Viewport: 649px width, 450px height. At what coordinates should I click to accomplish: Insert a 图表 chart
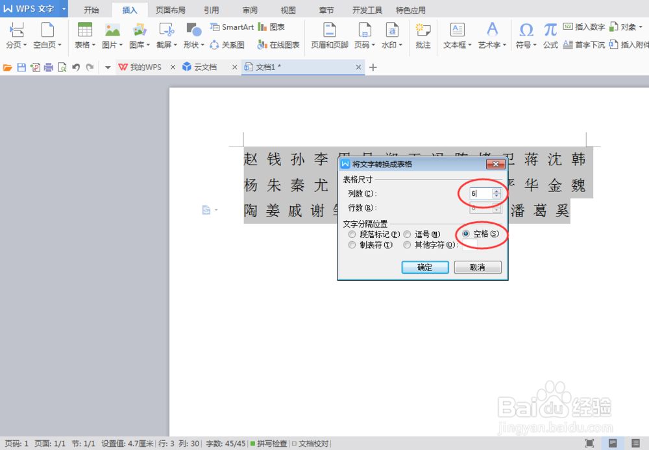point(271,27)
